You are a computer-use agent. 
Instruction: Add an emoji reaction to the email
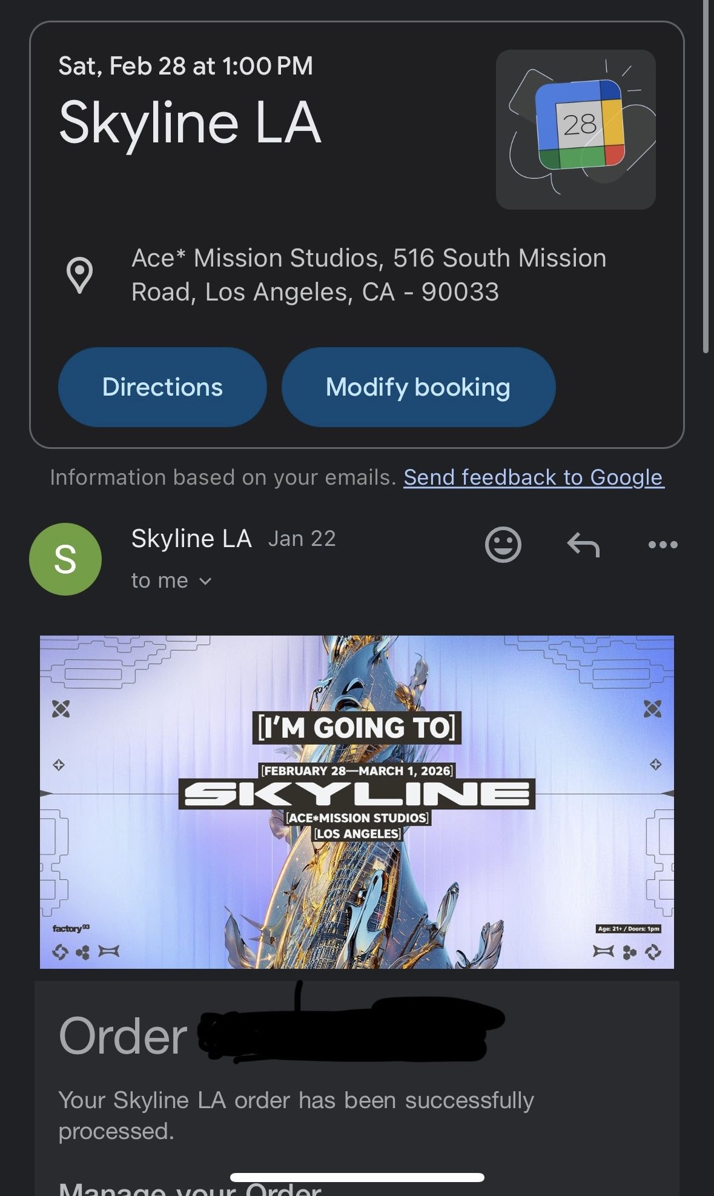coord(503,544)
